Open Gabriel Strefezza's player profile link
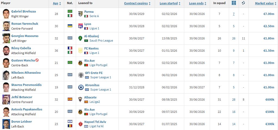This screenshot has width=278, height=130. pyautogui.click(x=23, y=11)
